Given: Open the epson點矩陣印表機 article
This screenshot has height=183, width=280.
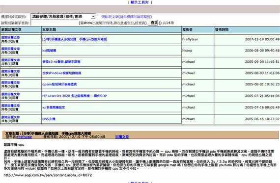Looking at the screenshot, I should pyautogui.click(x=59, y=84).
